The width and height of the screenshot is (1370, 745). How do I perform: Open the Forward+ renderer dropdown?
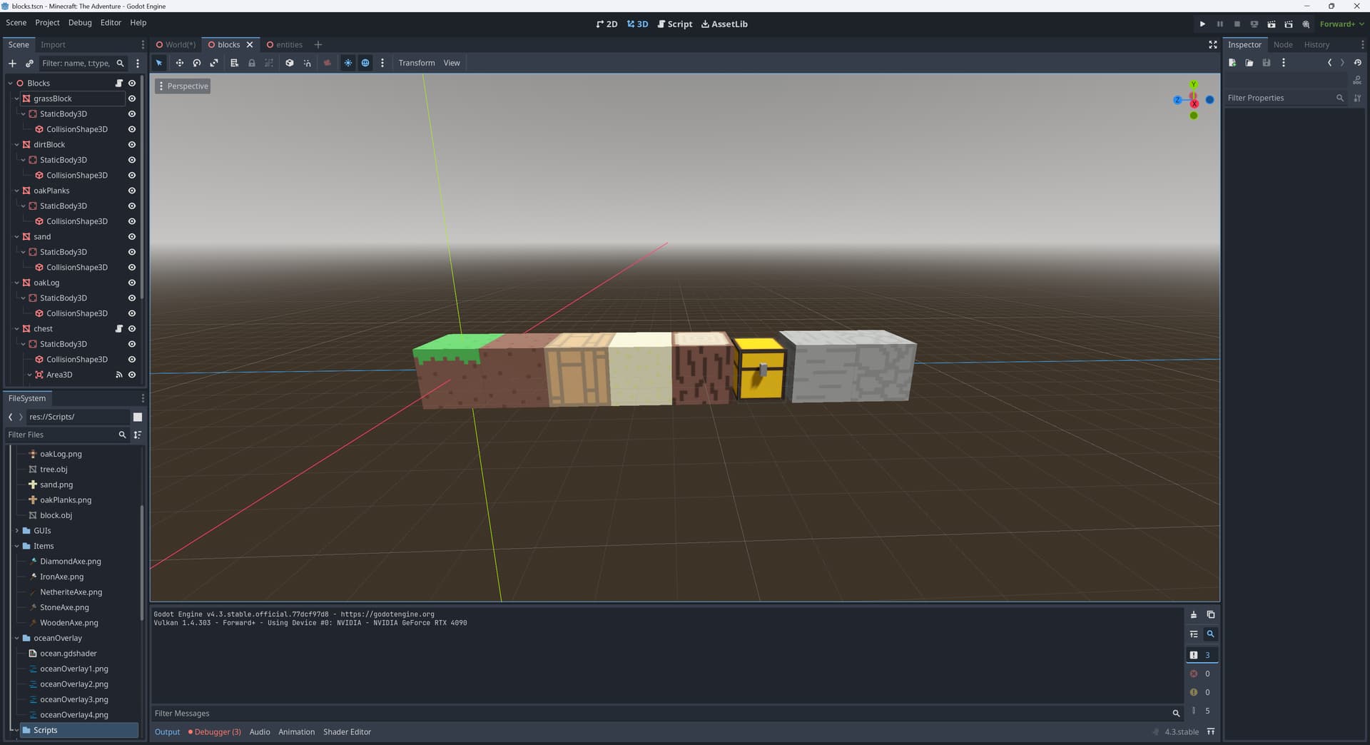click(1341, 24)
